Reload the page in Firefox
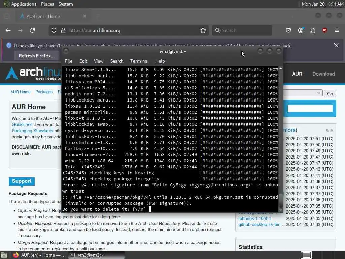The width and height of the screenshot is (345, 259). pos(32,30)
